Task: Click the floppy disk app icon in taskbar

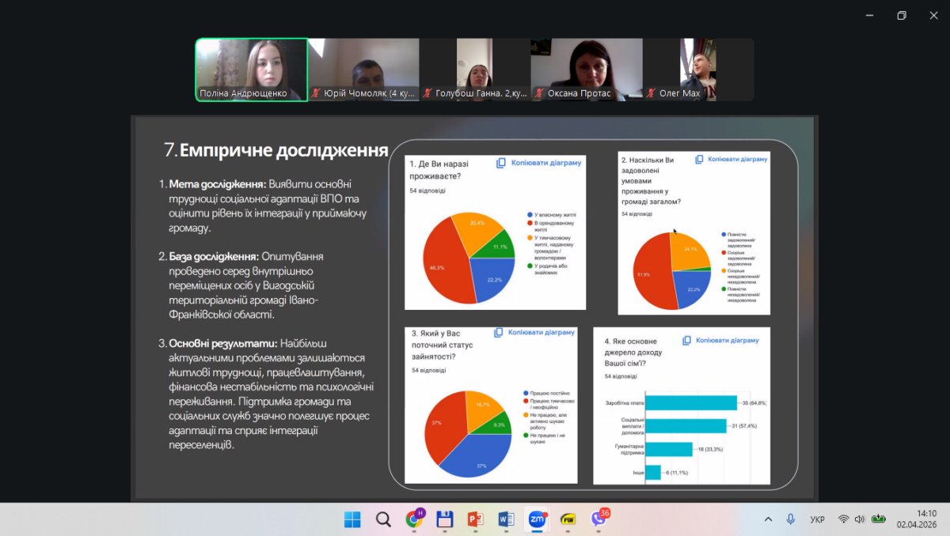Action: click(444, 519)
